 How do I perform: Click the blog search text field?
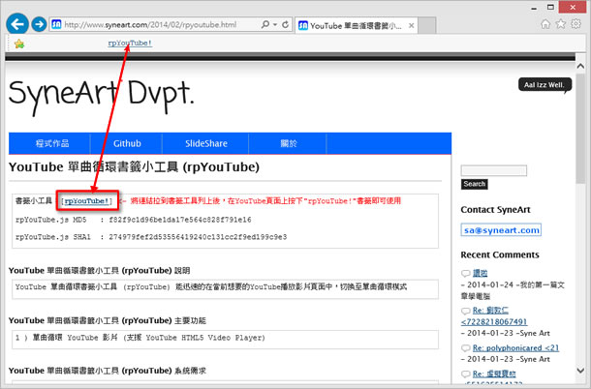[493, 171]
